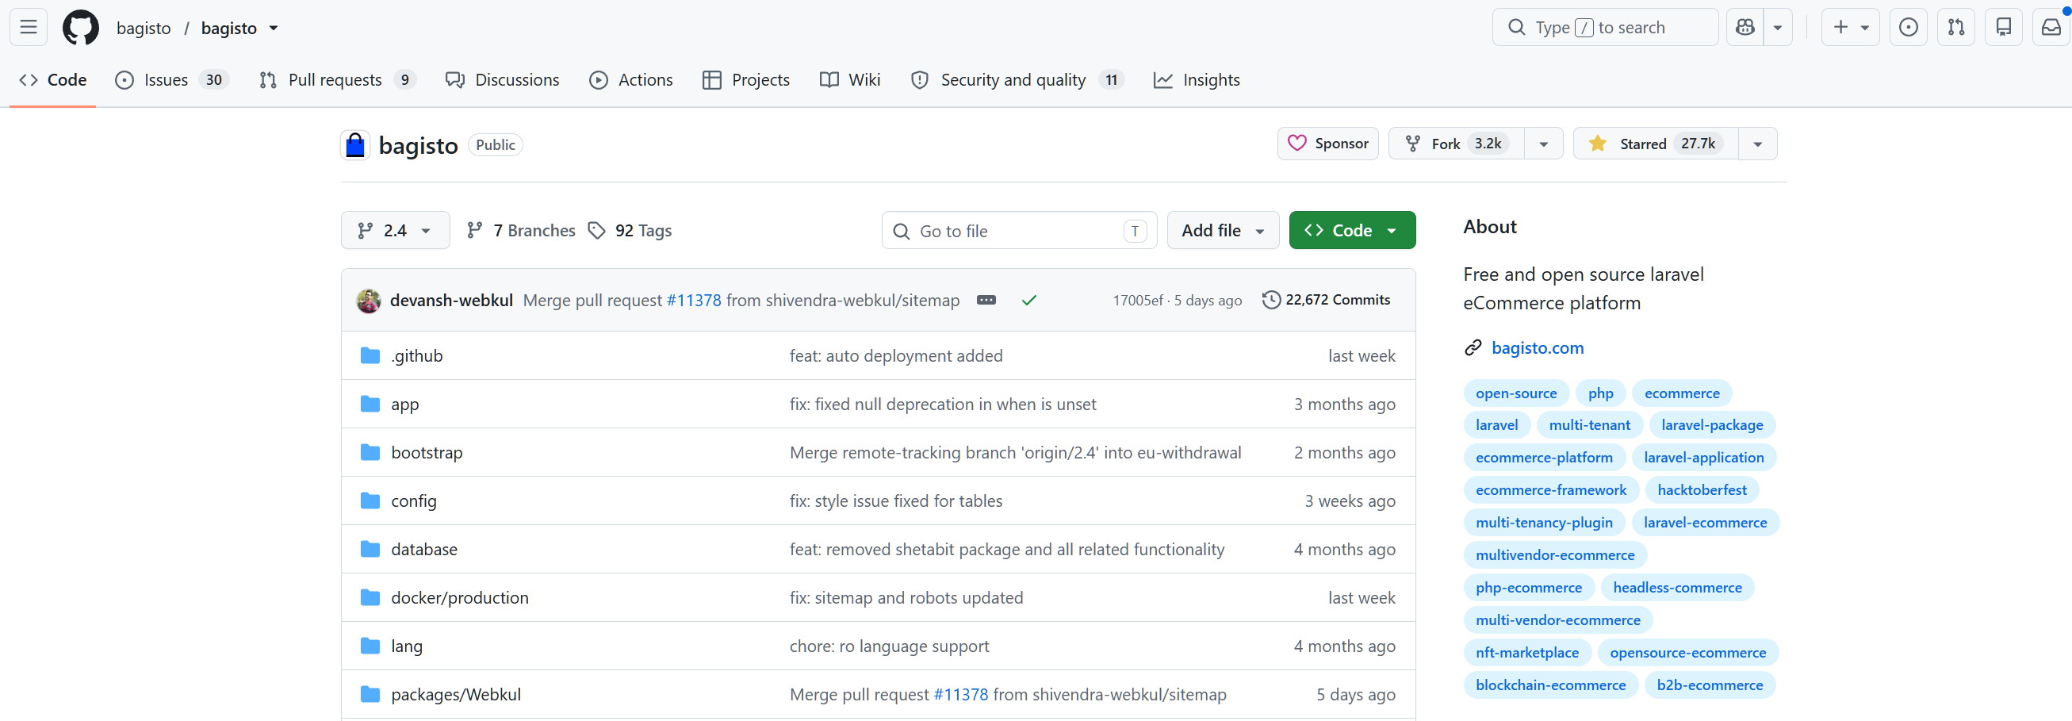Click the laravel topic tag
Screen dimensions: 2072x721
tap(1497, 425)
